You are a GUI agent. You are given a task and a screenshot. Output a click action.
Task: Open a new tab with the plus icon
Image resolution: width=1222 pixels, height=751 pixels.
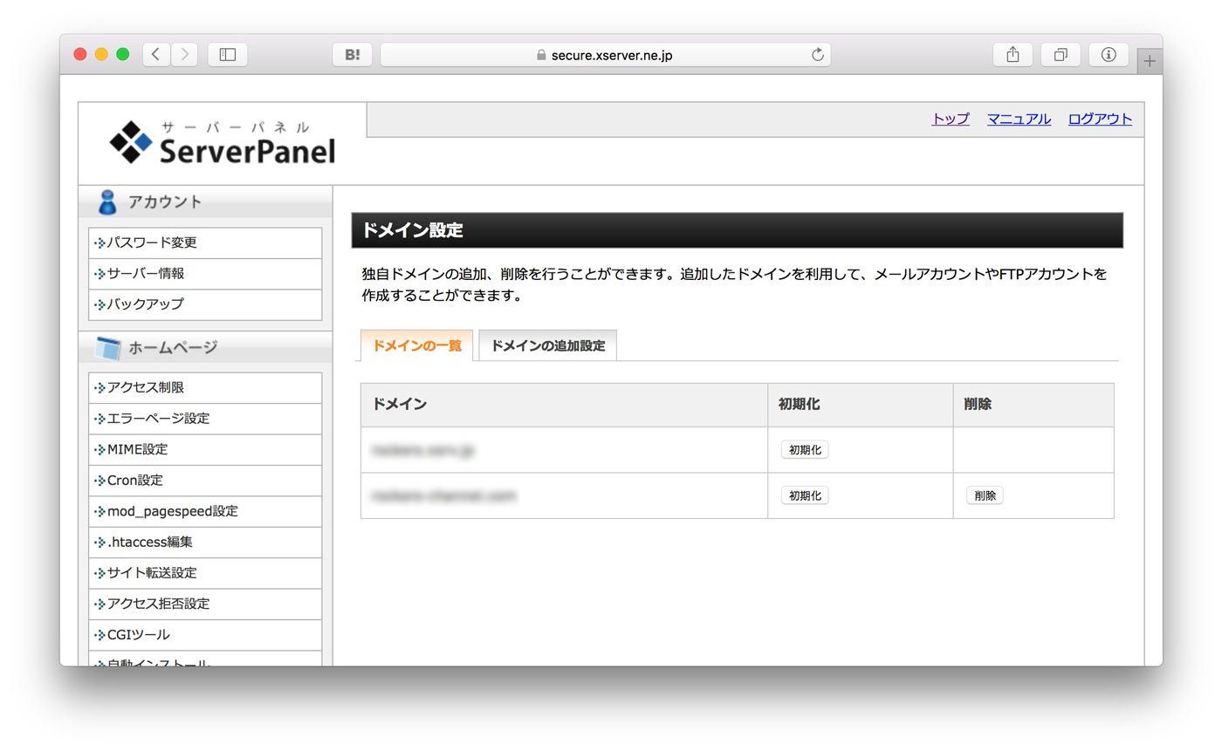click(x=1150, y=59)
